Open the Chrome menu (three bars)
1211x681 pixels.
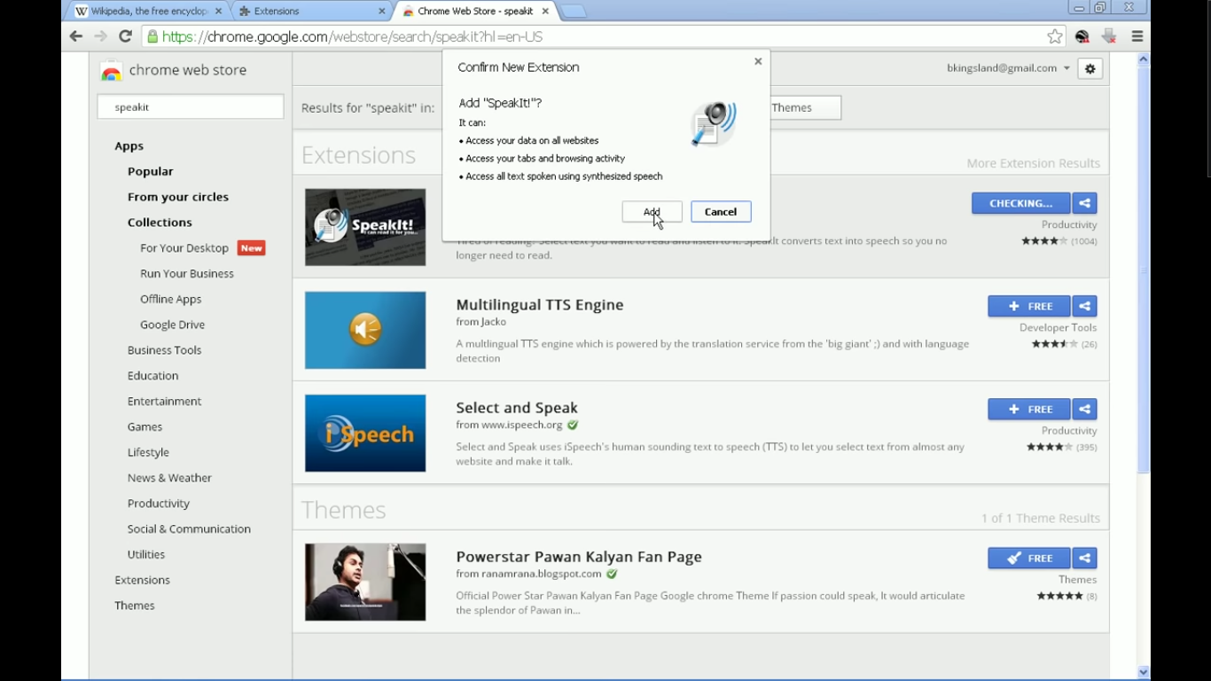click(x=1137, y=36)
